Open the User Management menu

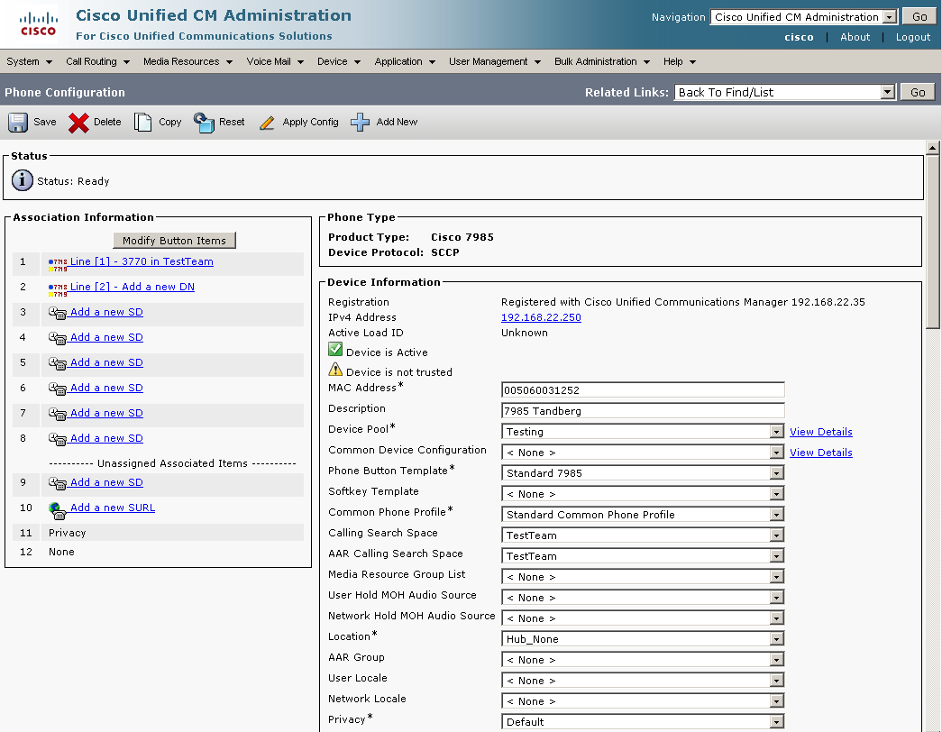[x=494, y=61]
